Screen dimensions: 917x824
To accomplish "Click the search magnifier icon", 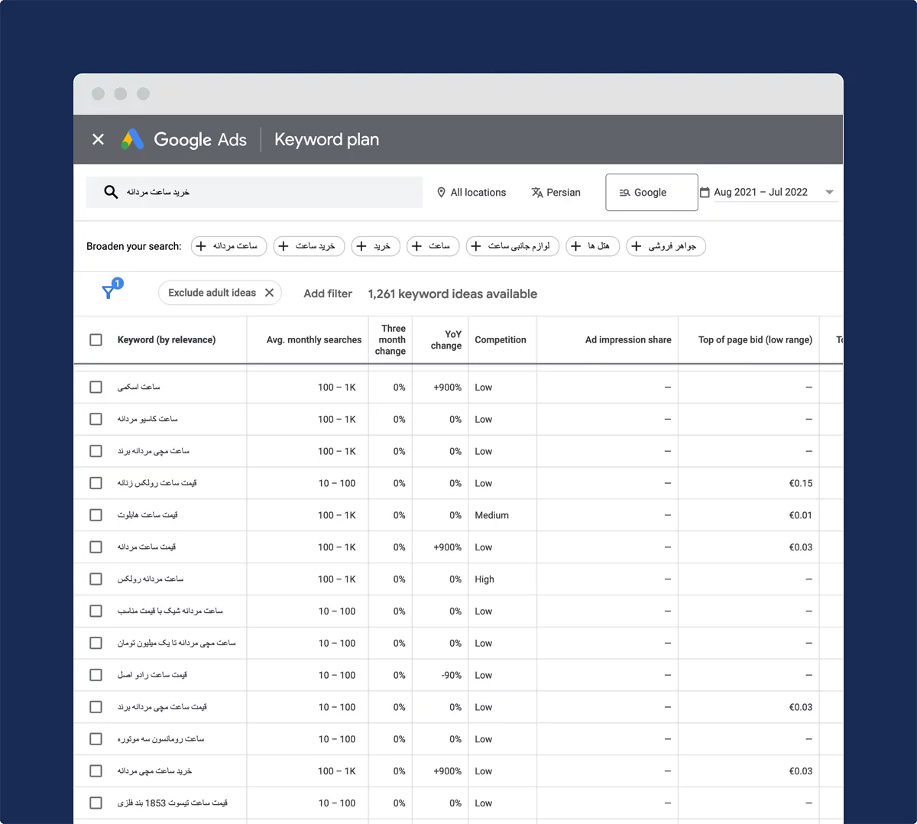I will point(111,192).
